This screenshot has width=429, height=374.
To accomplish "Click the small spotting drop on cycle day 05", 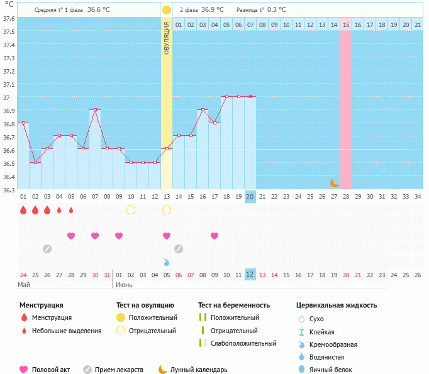I will pyautogui.click(x=71, y=210).
